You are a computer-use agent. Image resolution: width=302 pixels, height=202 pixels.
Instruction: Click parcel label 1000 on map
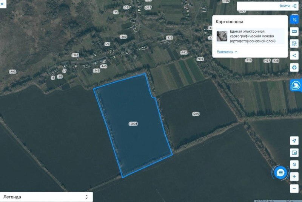click(133, 124)
